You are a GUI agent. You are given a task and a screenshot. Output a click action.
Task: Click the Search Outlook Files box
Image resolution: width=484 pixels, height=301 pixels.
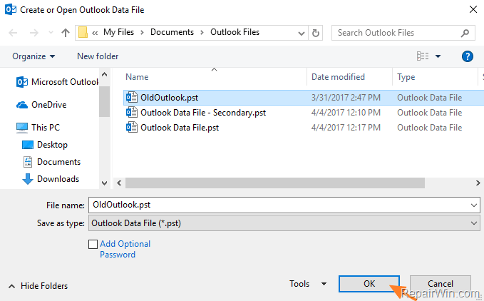click(403, 33)
